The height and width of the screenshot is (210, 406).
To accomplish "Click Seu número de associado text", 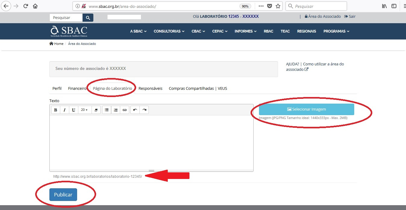I will [x=91, y=68].
